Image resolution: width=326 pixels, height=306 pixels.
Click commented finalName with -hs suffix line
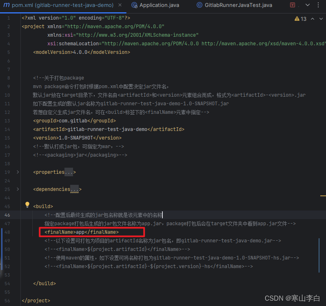pos(149,266)
